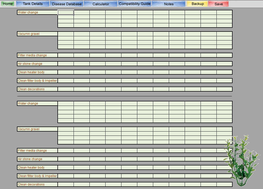
Task: Run a Backup
Action: pyautogui.click(x=197, y=4)
